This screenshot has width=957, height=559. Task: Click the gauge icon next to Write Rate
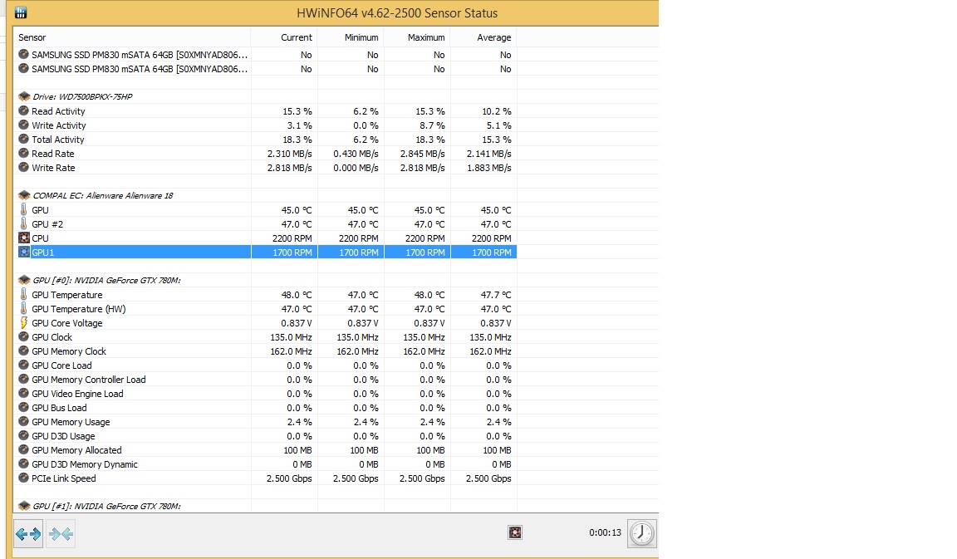(24, 167)
